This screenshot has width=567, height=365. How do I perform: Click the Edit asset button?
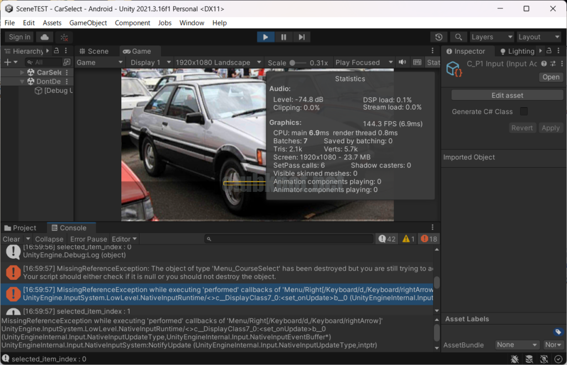(507, 95)
